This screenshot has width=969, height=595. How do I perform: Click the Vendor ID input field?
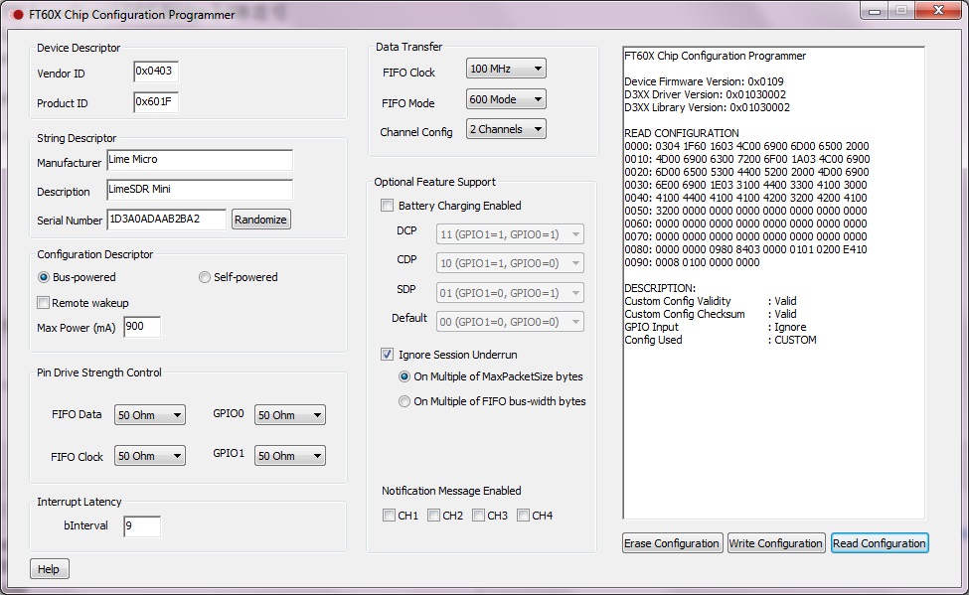(x=156, y=72)
